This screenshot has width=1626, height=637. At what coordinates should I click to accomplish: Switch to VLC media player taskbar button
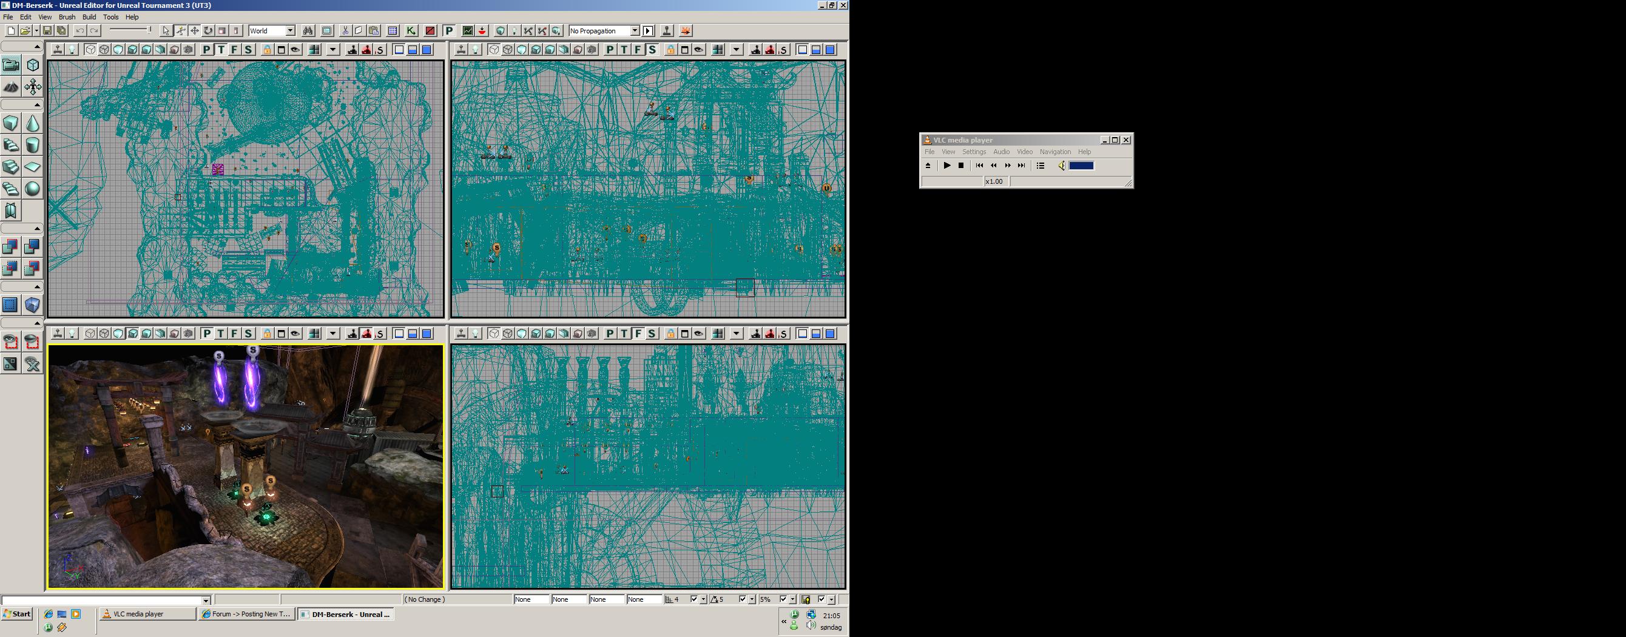[x=147, y=613]
